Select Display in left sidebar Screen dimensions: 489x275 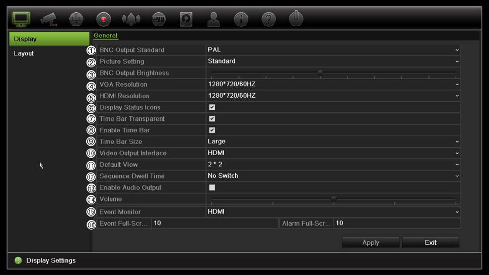click(49, 39)
